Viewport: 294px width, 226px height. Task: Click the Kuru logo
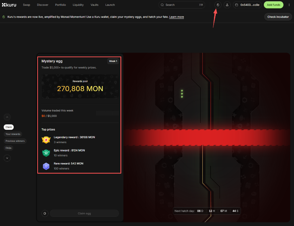coord(9,5)
